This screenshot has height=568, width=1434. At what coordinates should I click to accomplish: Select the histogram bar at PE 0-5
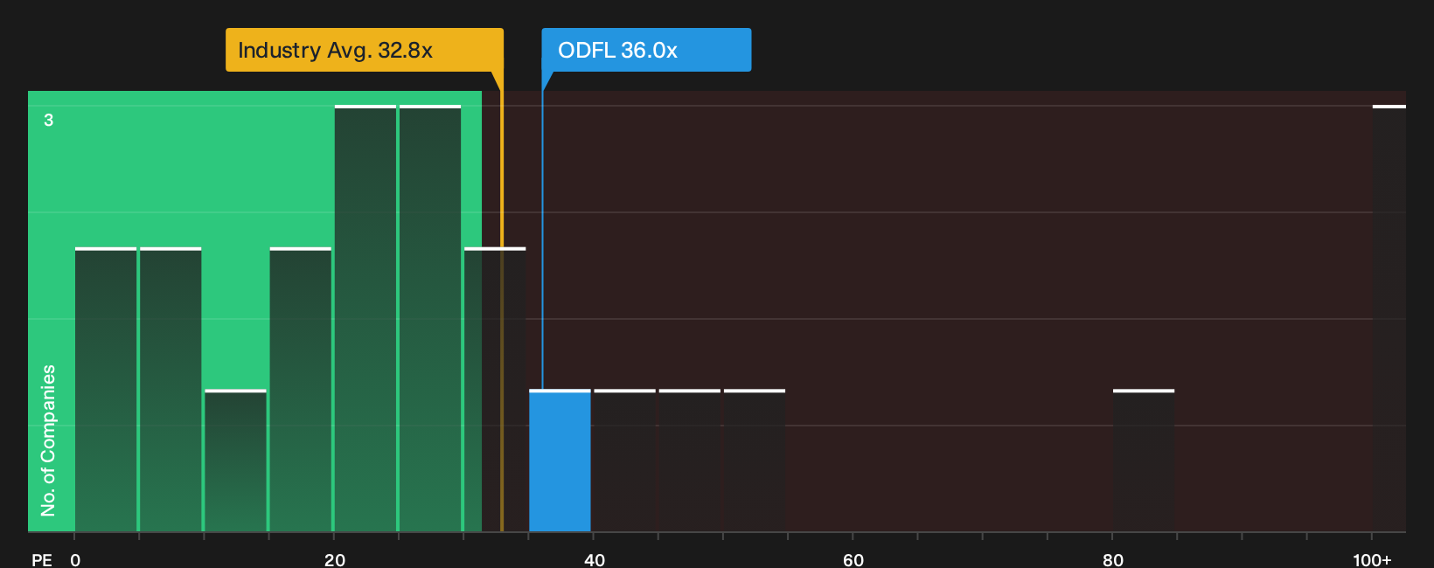pos(106,390)
